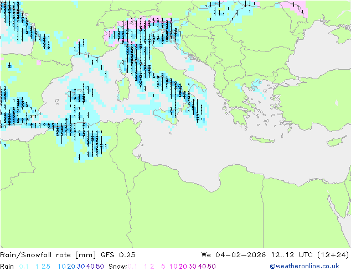Click the island of Sardinia on the map

pos(123,90)
